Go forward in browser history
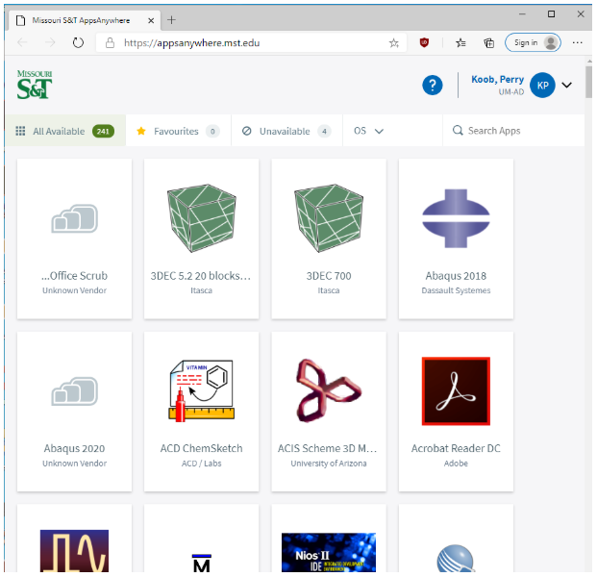Image resolution: width=597 pixels, height=577 pixels. [50, 42]
